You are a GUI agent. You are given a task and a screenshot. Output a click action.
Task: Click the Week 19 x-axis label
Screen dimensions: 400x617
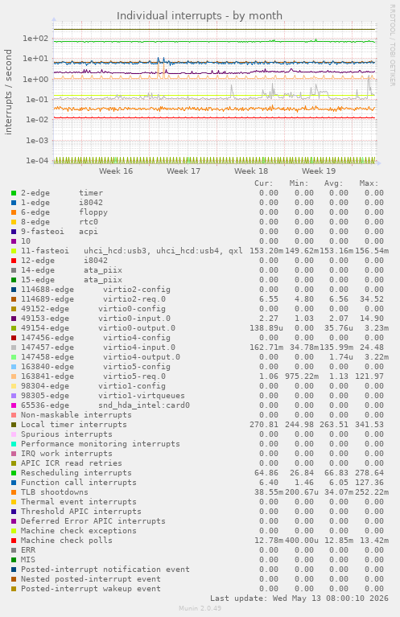tap(319, 171)
